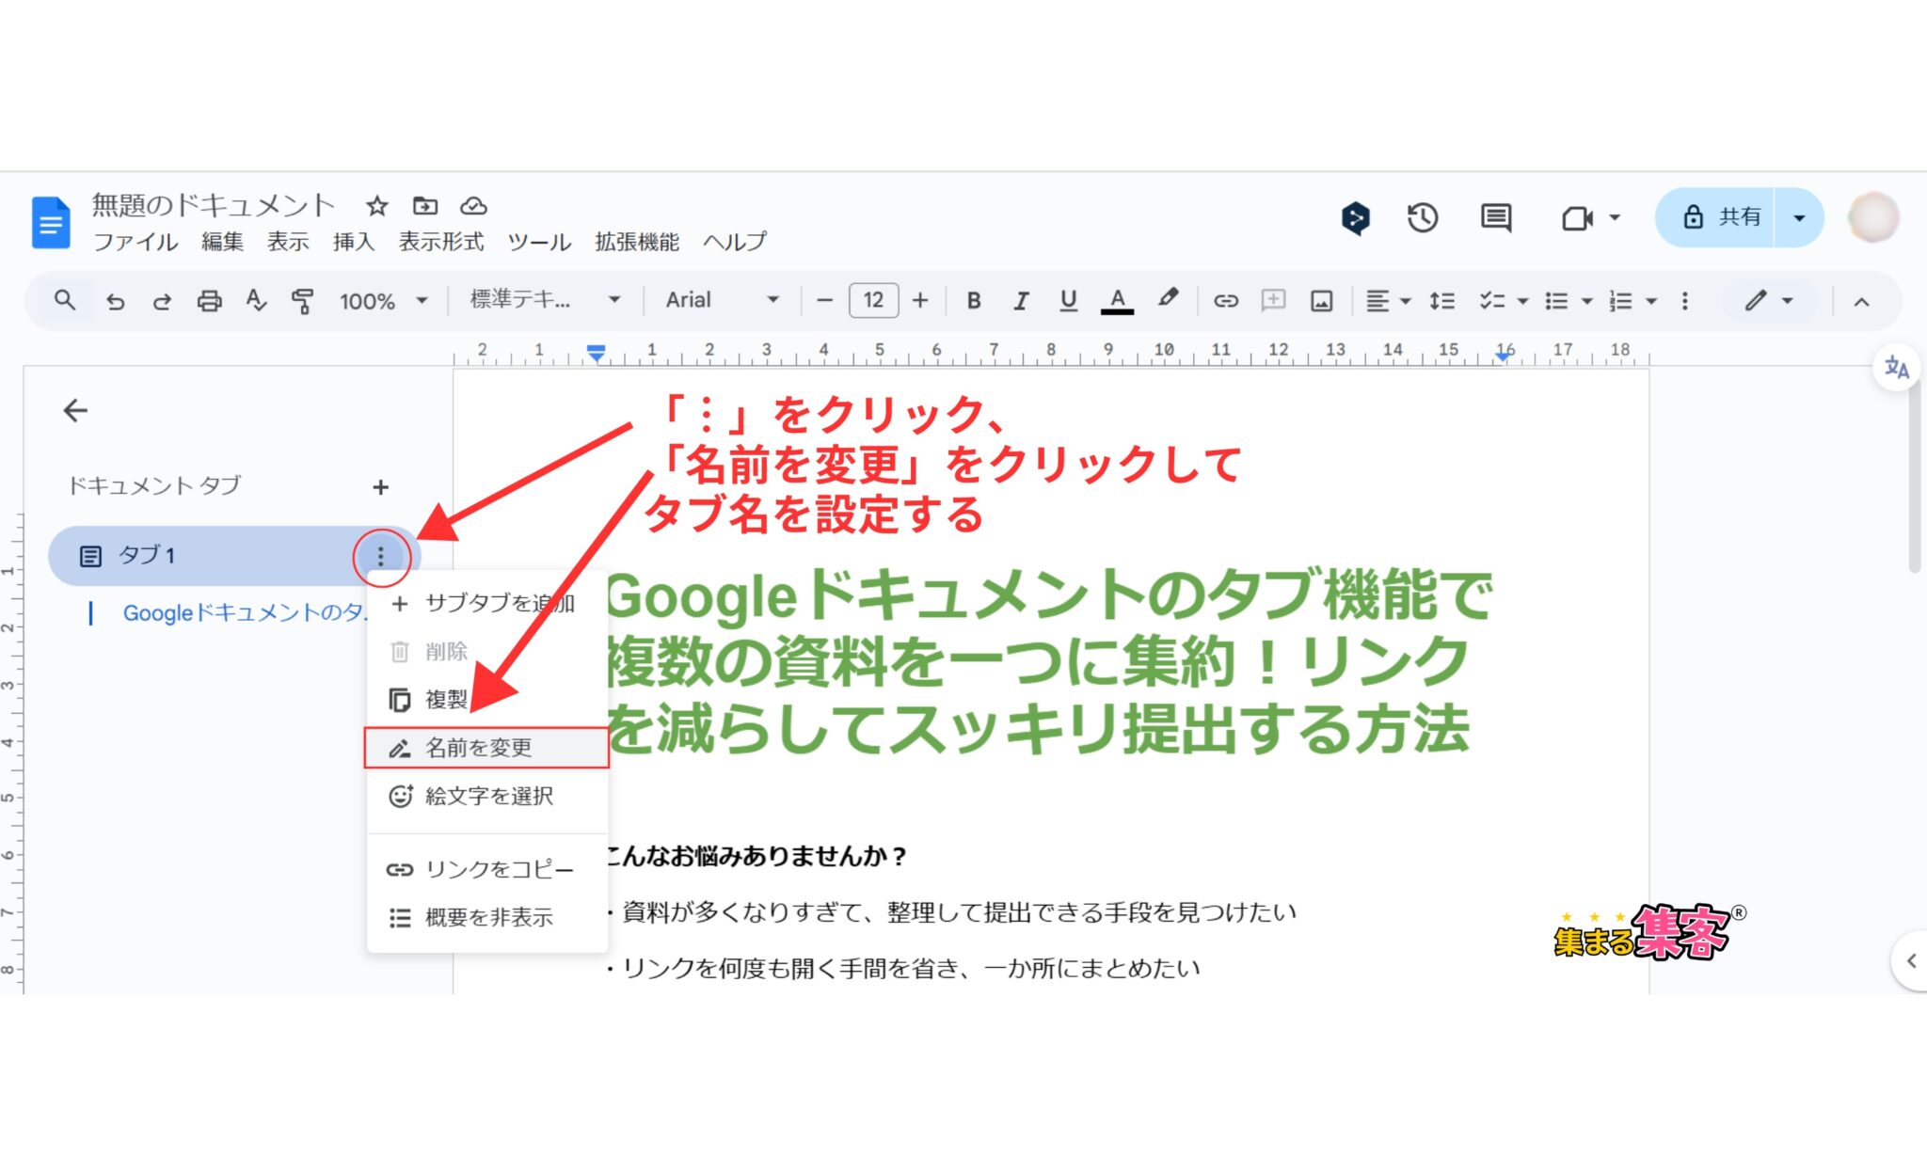Open the ツール menu
This screenshot has height=1156, width=1927.
click(539, 242)
